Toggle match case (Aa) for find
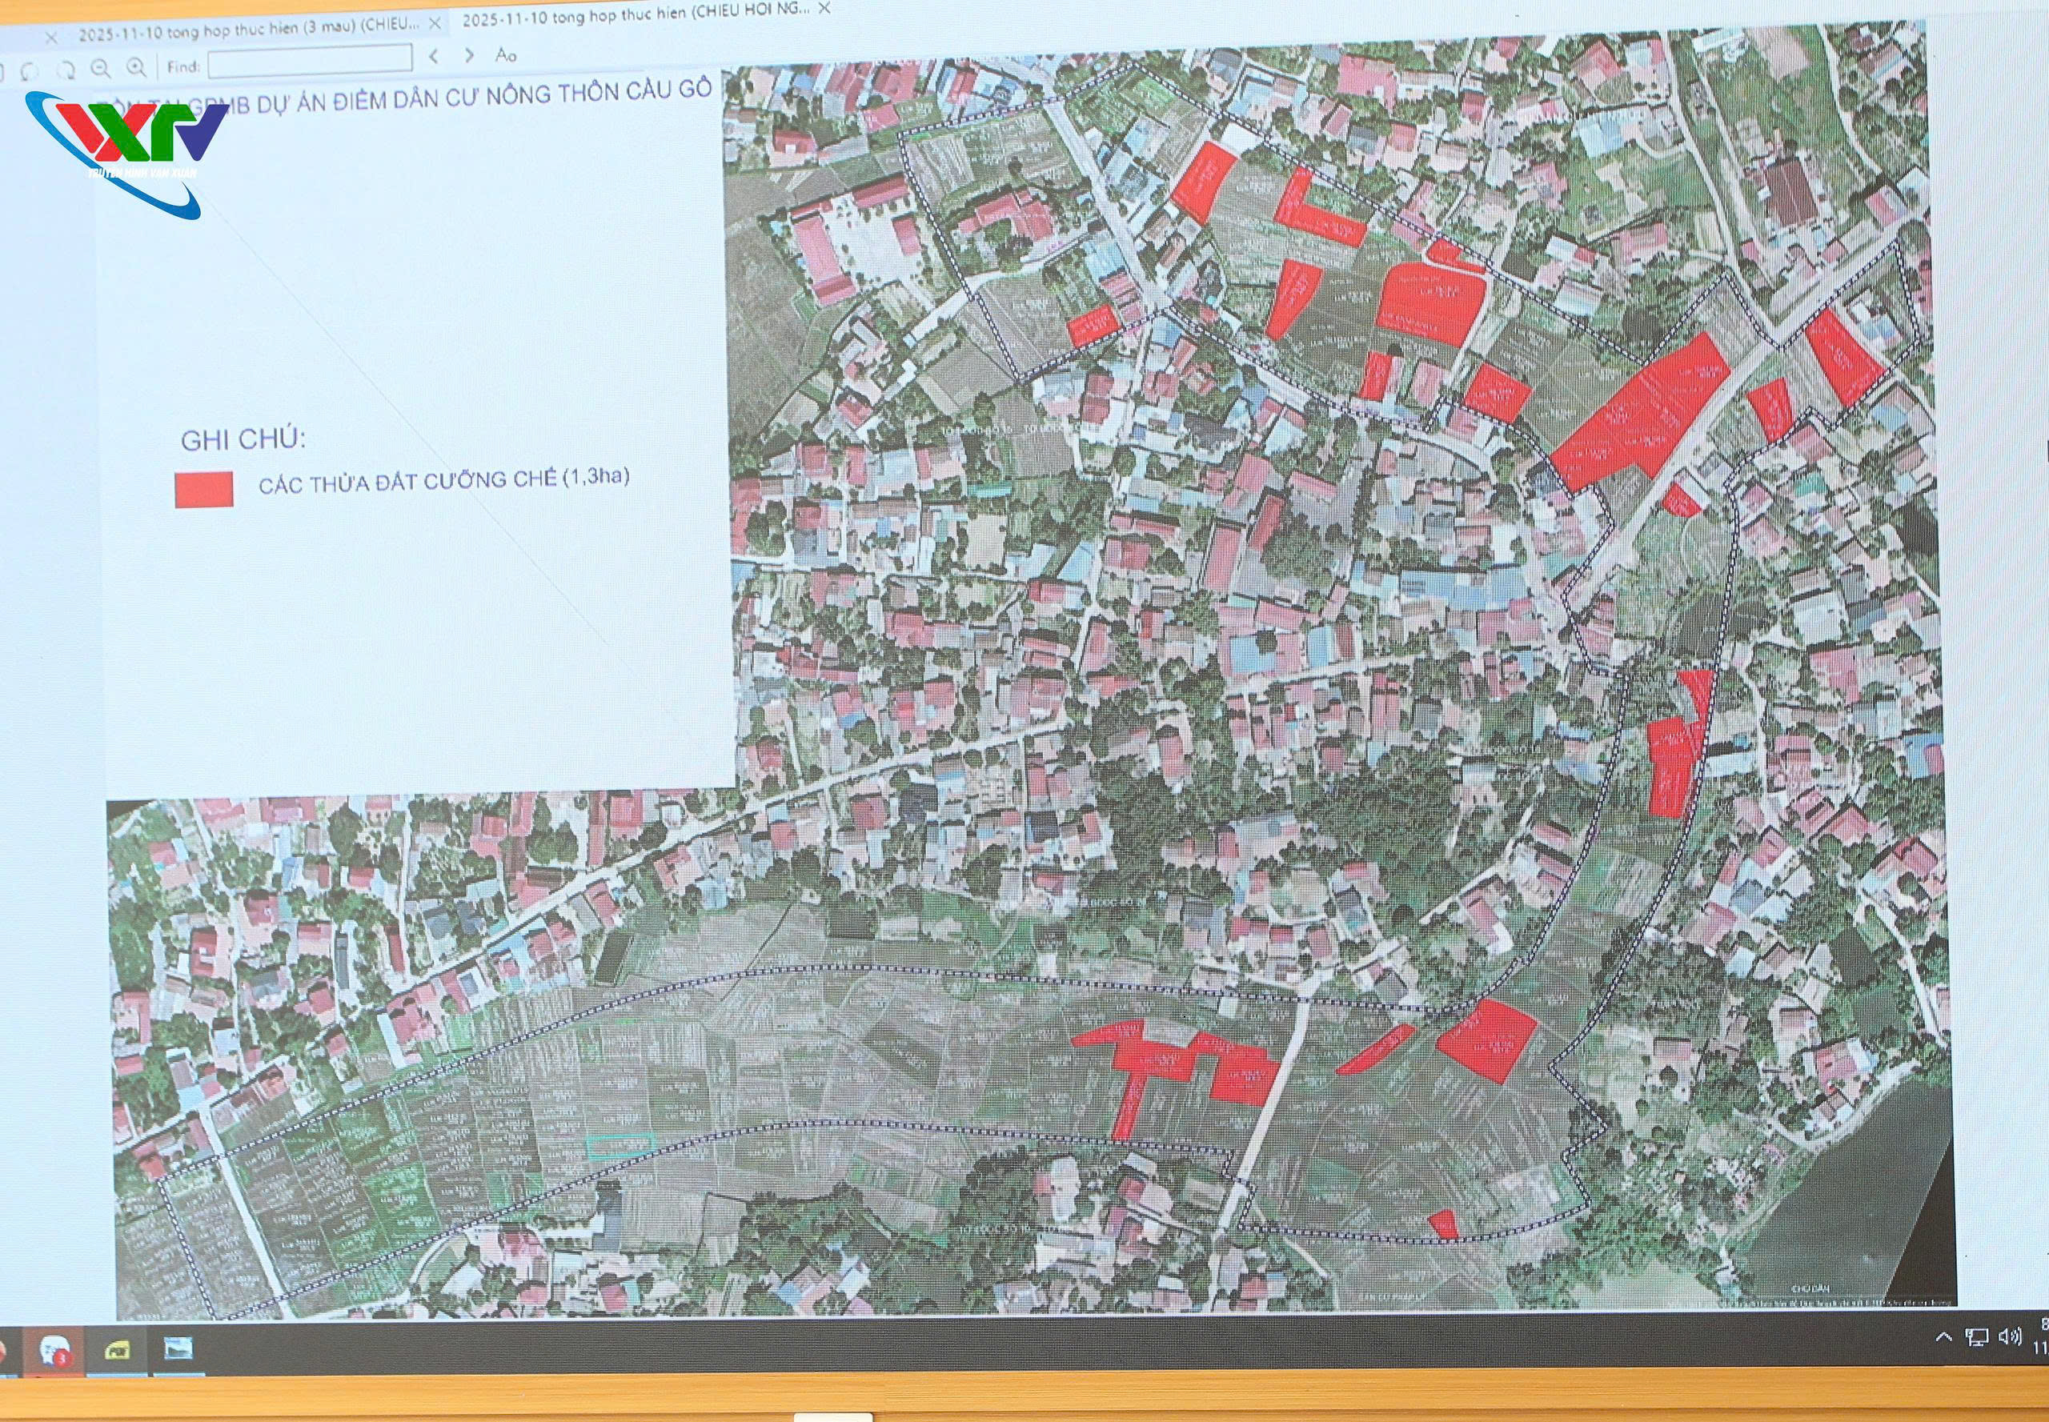This screenshot has height=1422, width=2049. (x=505, y=55)
